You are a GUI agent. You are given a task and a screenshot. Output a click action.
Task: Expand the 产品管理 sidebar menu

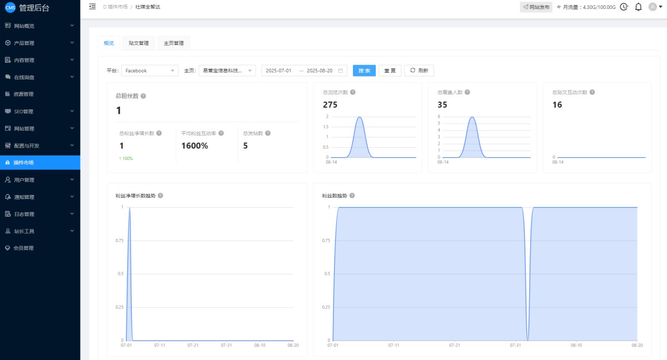40,43
